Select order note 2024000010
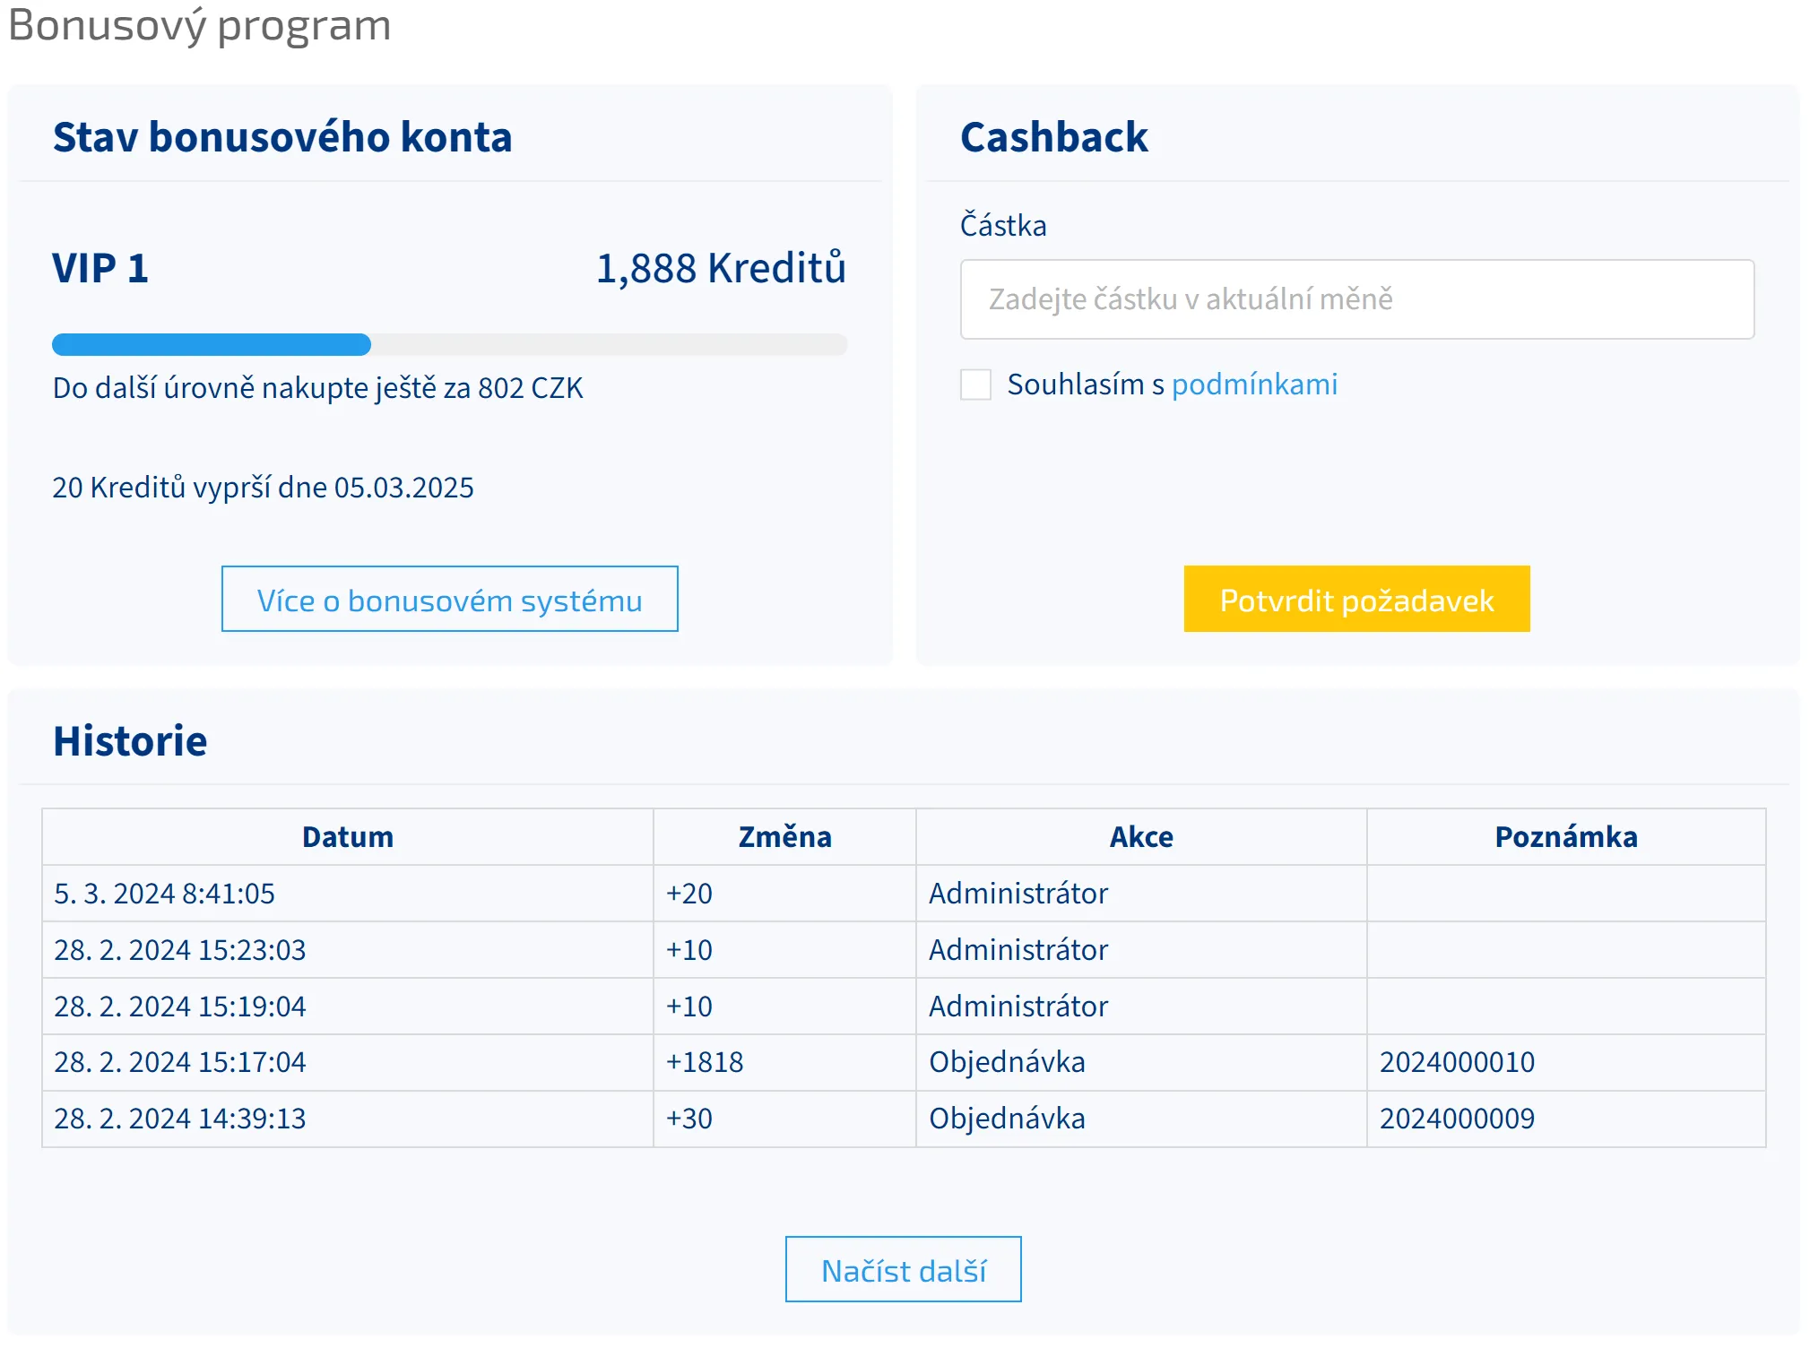Screen dimensions: 1810x1348 pos(1456,1062)
